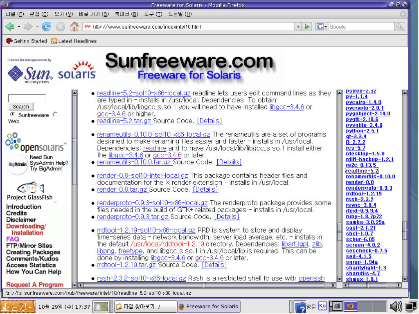Open the 도구 (T) menu

pyautogui.click(x=153, y=14)
